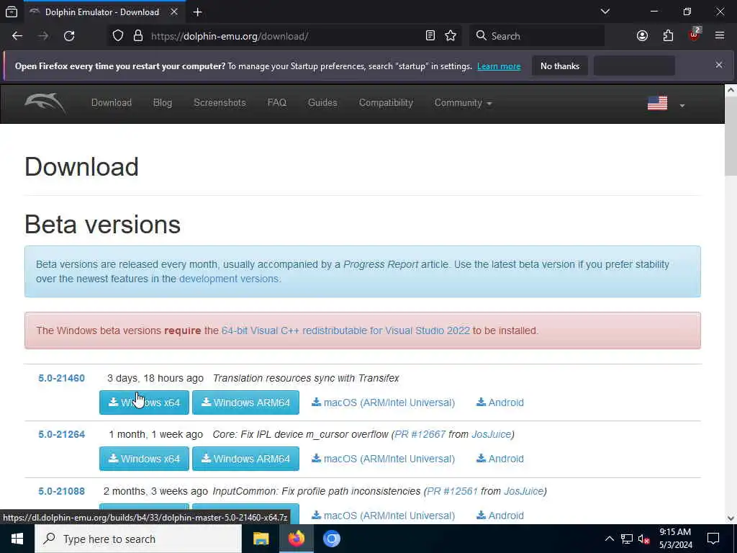Expand the Community dropdown menu

(463, 102)
